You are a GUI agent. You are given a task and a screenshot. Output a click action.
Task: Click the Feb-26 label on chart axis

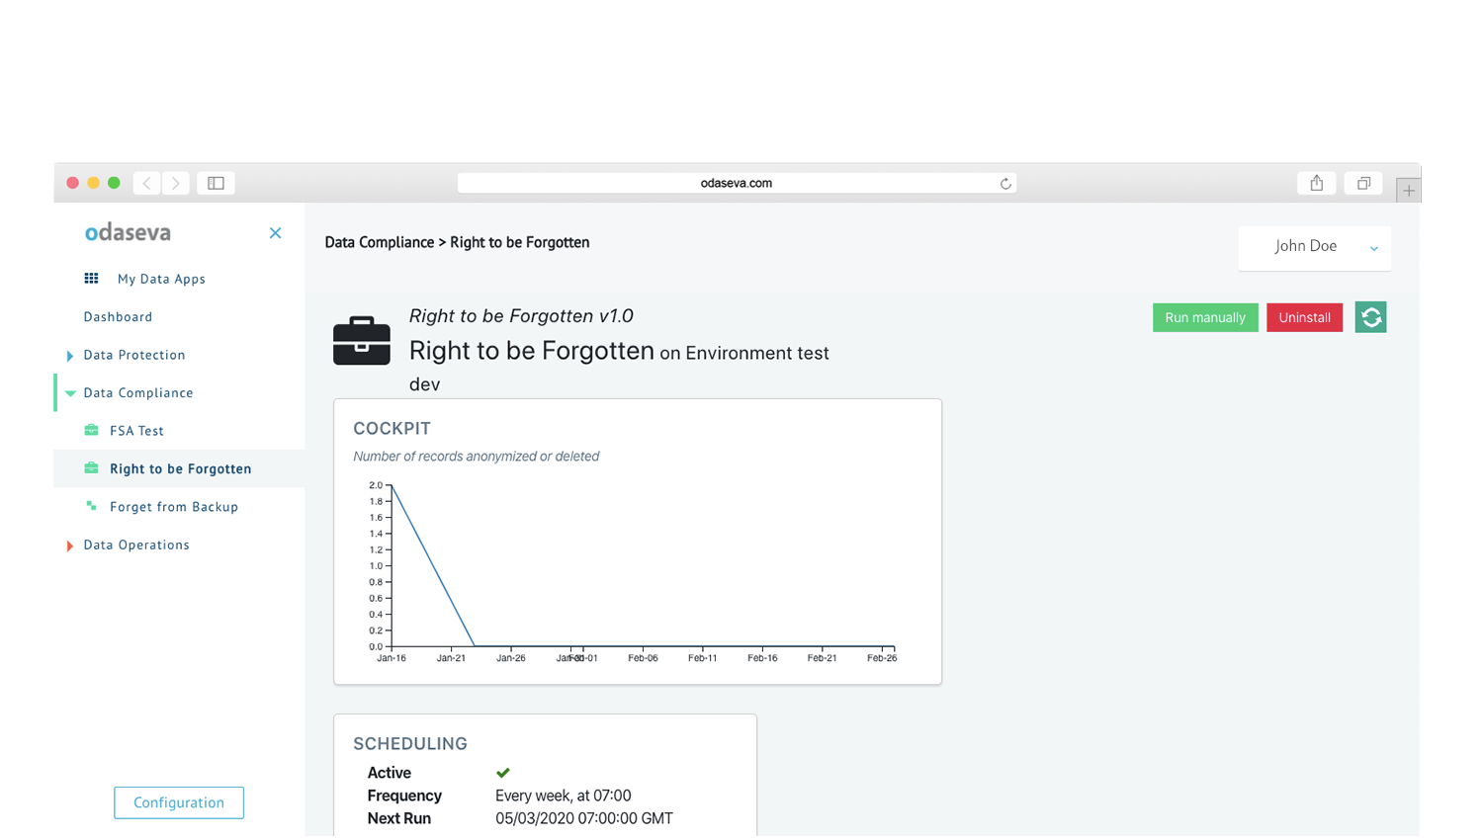tap(882, 658)
